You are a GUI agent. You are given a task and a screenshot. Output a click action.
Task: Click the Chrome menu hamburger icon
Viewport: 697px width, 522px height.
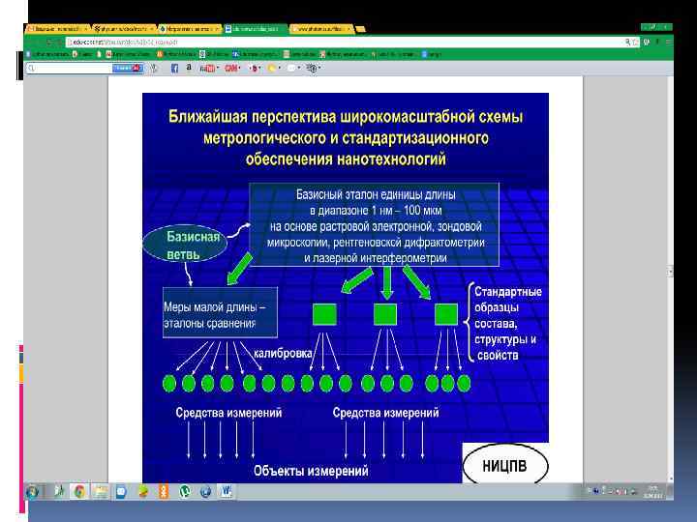pyautogui.click(x=669, y=43)
